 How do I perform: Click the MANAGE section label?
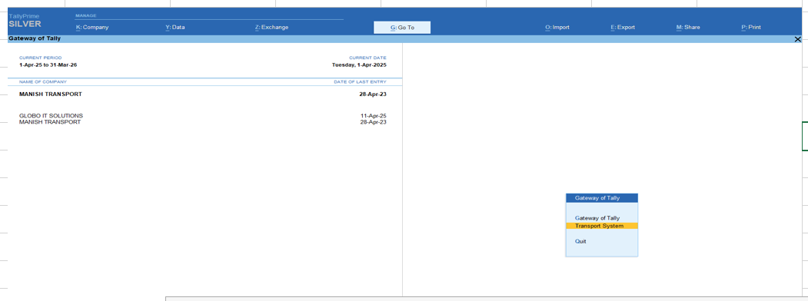pos(85,16)
